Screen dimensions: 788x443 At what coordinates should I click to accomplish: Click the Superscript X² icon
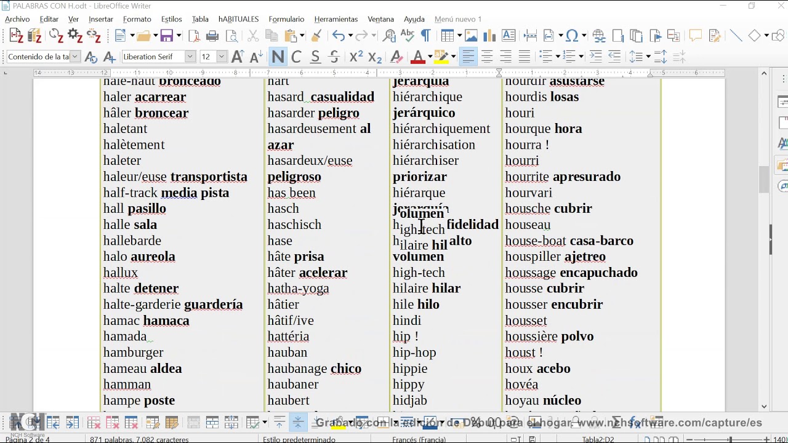[x=356, y=57]
